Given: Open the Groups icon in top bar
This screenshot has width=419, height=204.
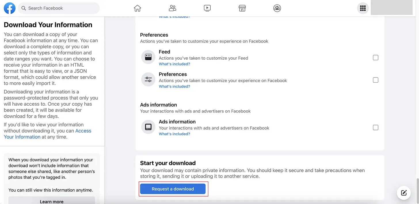Looking at the screenshot, I should point(277,8).
